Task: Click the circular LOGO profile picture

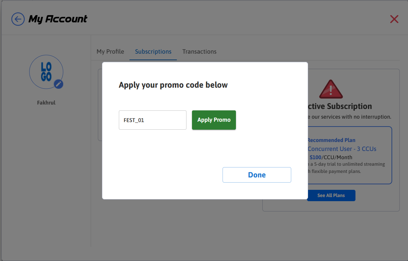Action: click(x=46, y=72)
